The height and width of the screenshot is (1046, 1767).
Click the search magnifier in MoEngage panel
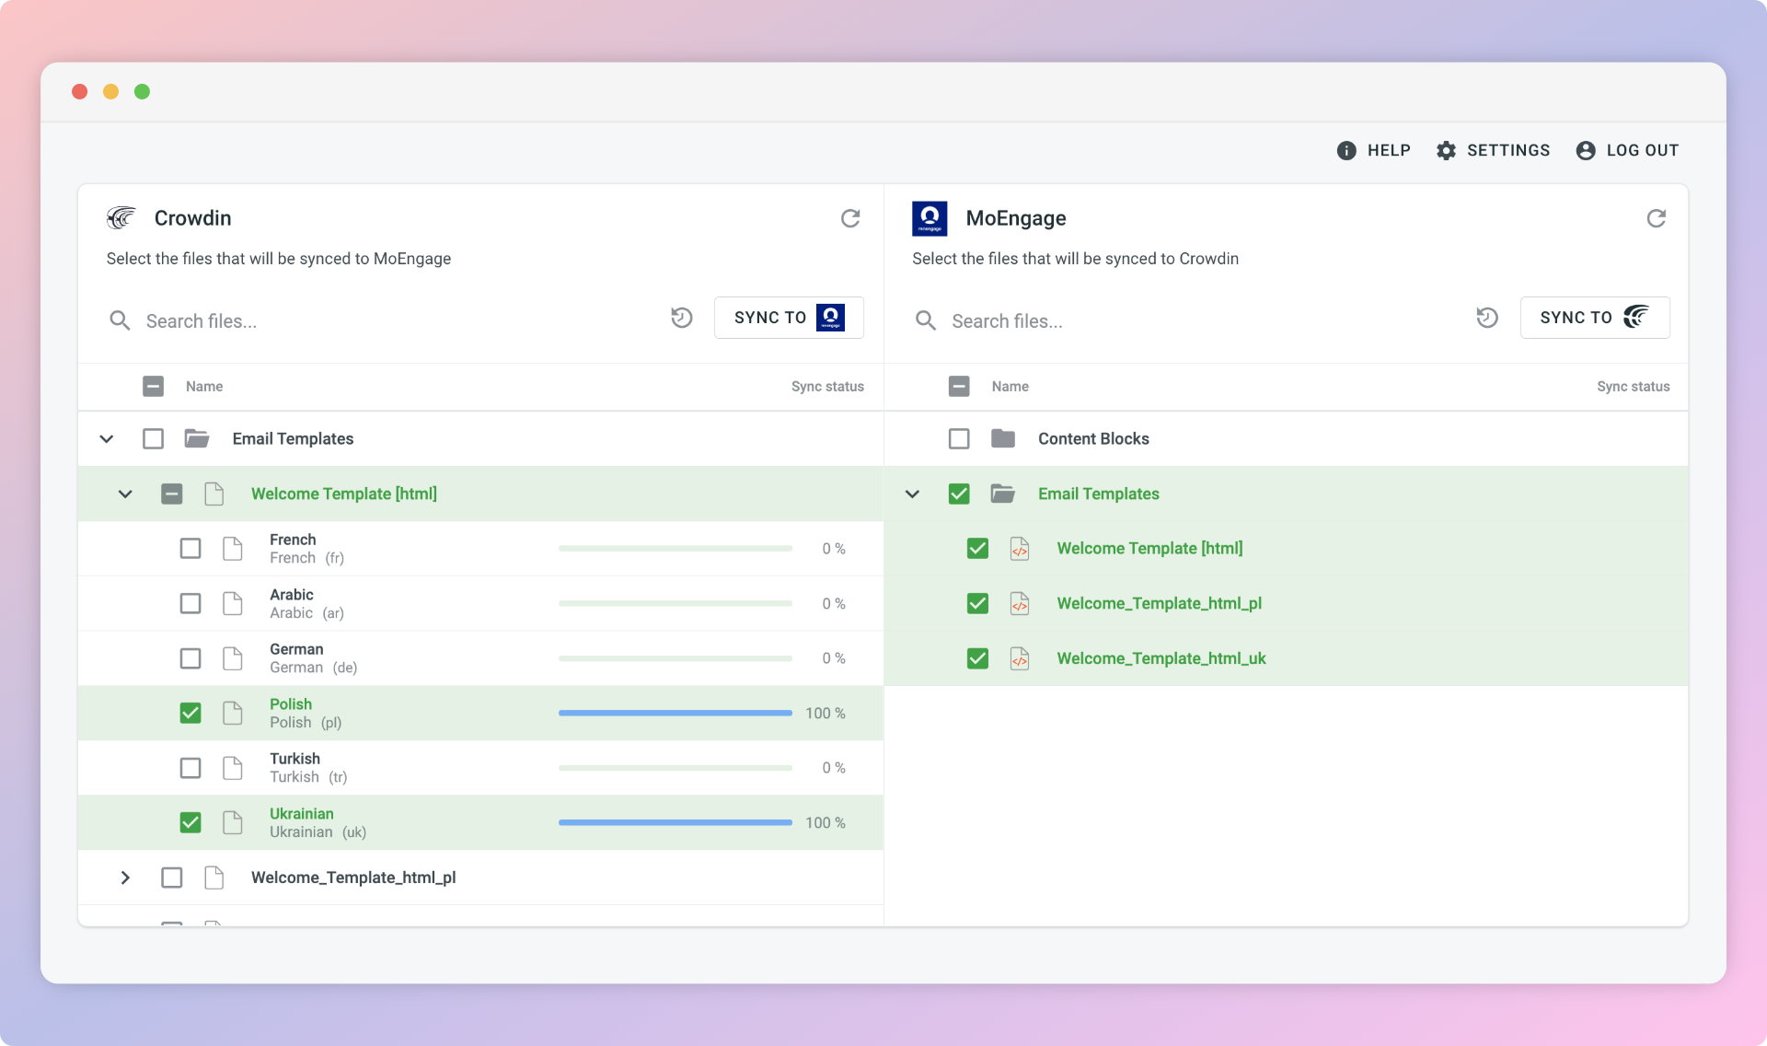926,320
